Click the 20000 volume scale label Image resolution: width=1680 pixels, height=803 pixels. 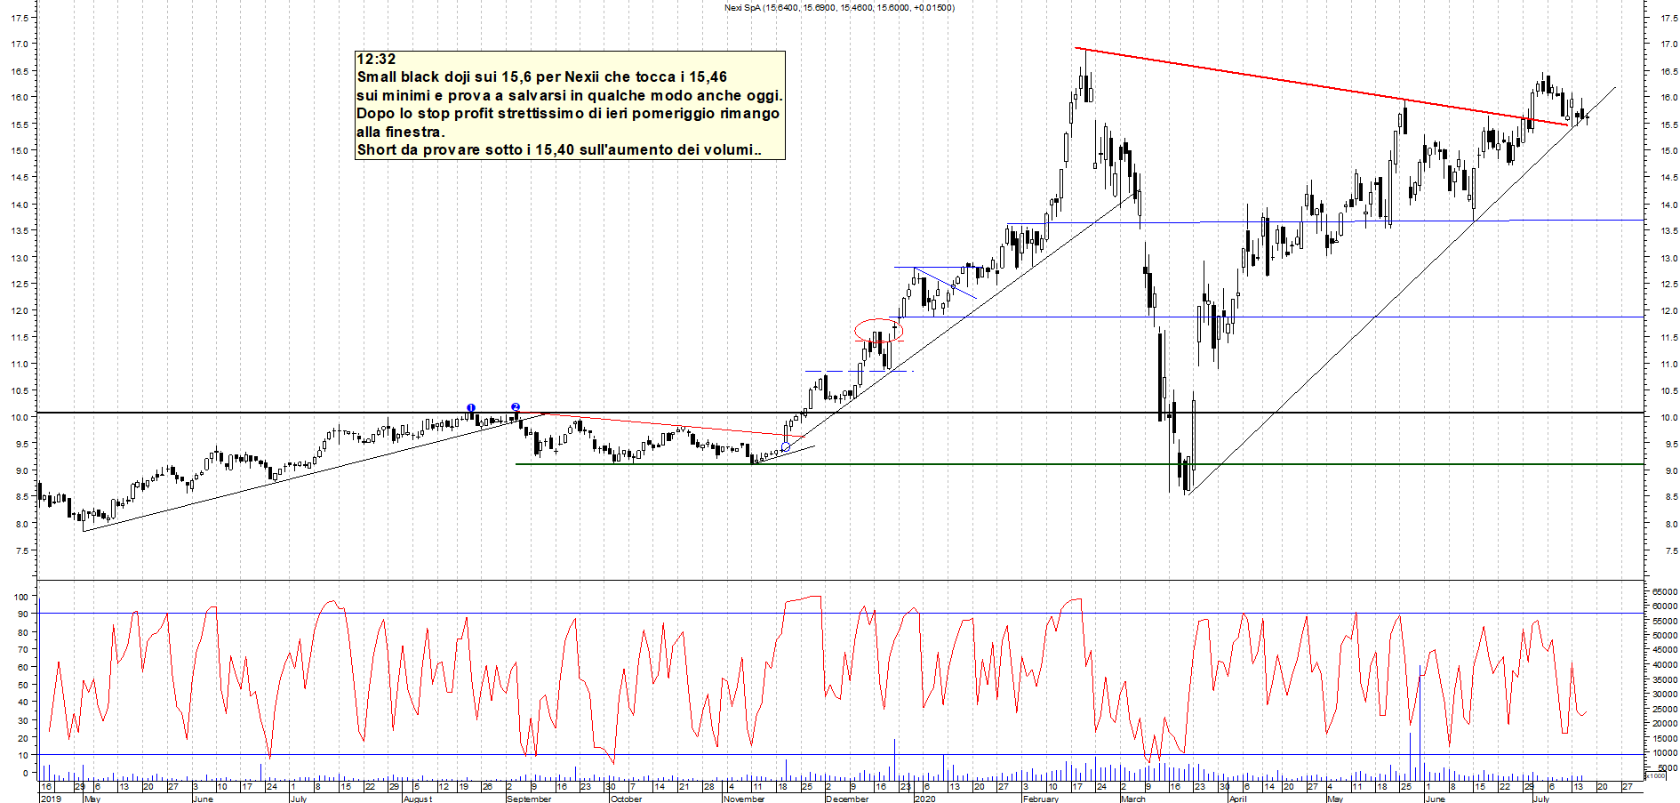click(1664, 724)
